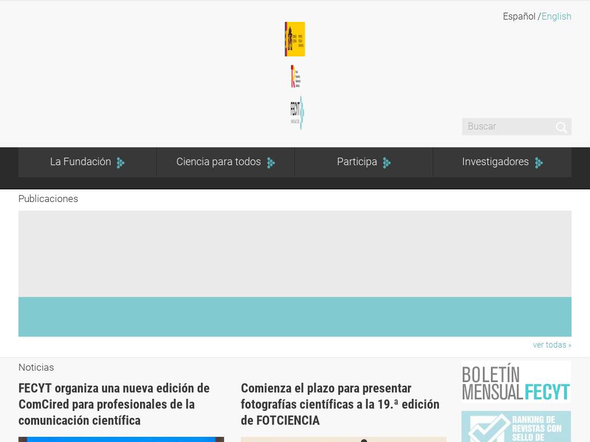Click the dots icon beside Participa
The height and width of the screenshot is (442, 590).
tap(387, 163)
